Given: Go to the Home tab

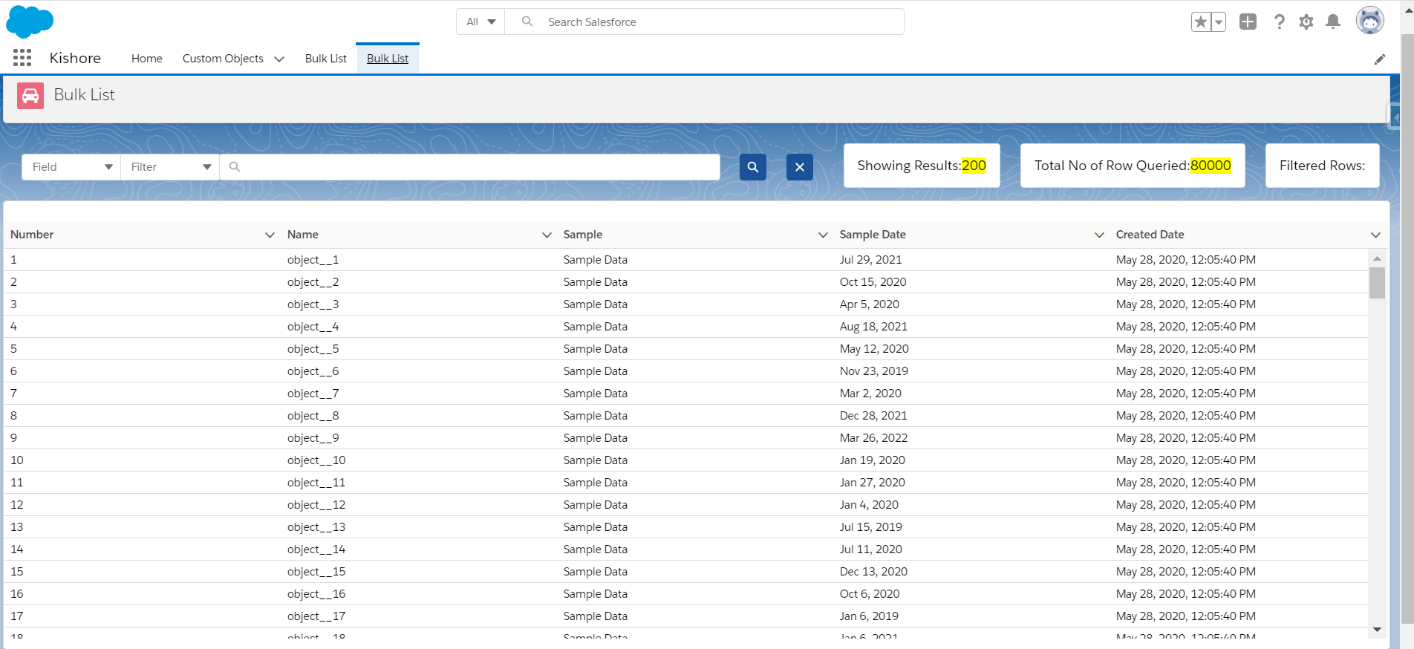Looking at the screenshot, I should [147, 59].
